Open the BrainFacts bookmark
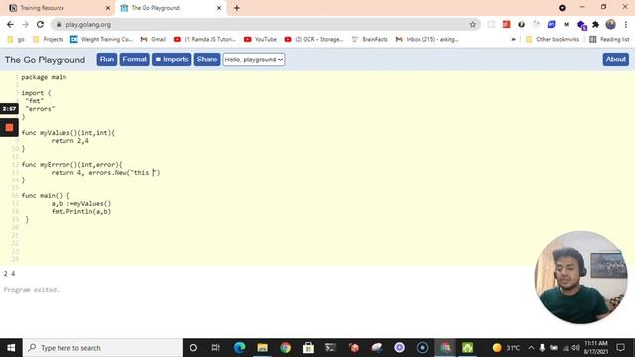The image size is (635, 357). click(370, 39)
